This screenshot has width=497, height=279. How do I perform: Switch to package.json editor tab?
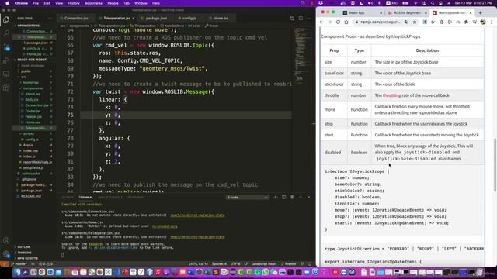pyautogui.click(x=154, y=19)
